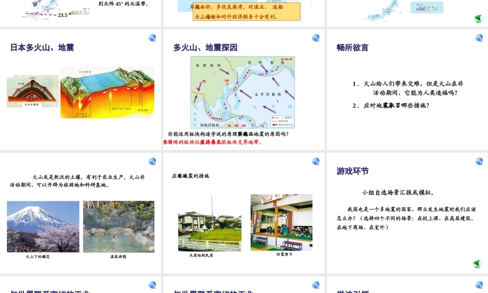Click question 1 about 火山给人们带来灾难

[x=407, y=88]
